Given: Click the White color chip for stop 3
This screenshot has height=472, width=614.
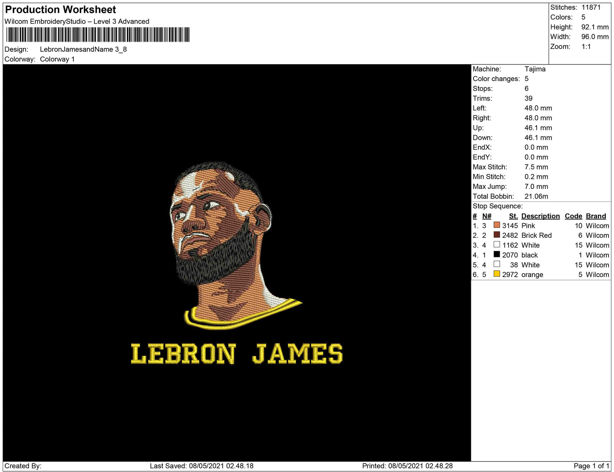Looking at the screenshot, I should 496,245.
